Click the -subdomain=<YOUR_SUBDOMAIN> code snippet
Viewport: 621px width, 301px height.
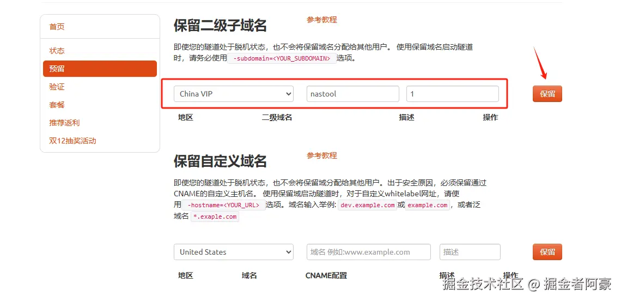coord(282,58)
